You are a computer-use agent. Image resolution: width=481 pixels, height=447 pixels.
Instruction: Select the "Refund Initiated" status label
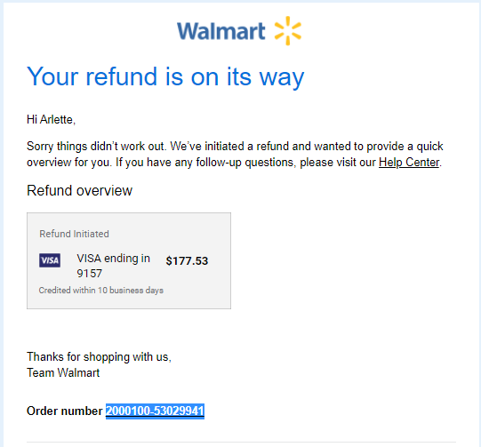click(x=74, y=234)
